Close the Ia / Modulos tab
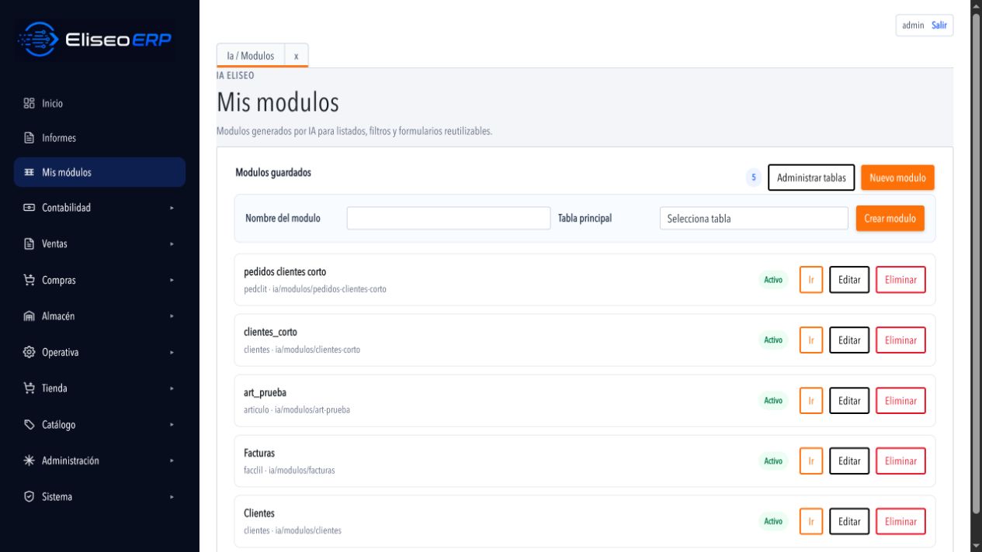982x552 pixels. click(297, 56)
